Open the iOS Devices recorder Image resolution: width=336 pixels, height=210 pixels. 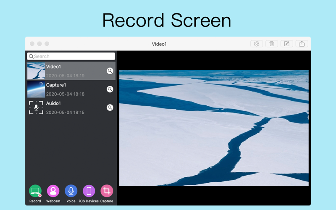89,191
